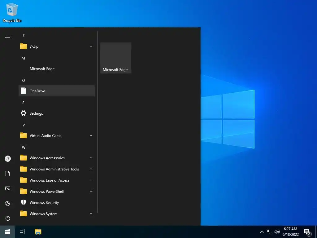
Task: Click the Settings gear in app list
Action: point(24,113)
